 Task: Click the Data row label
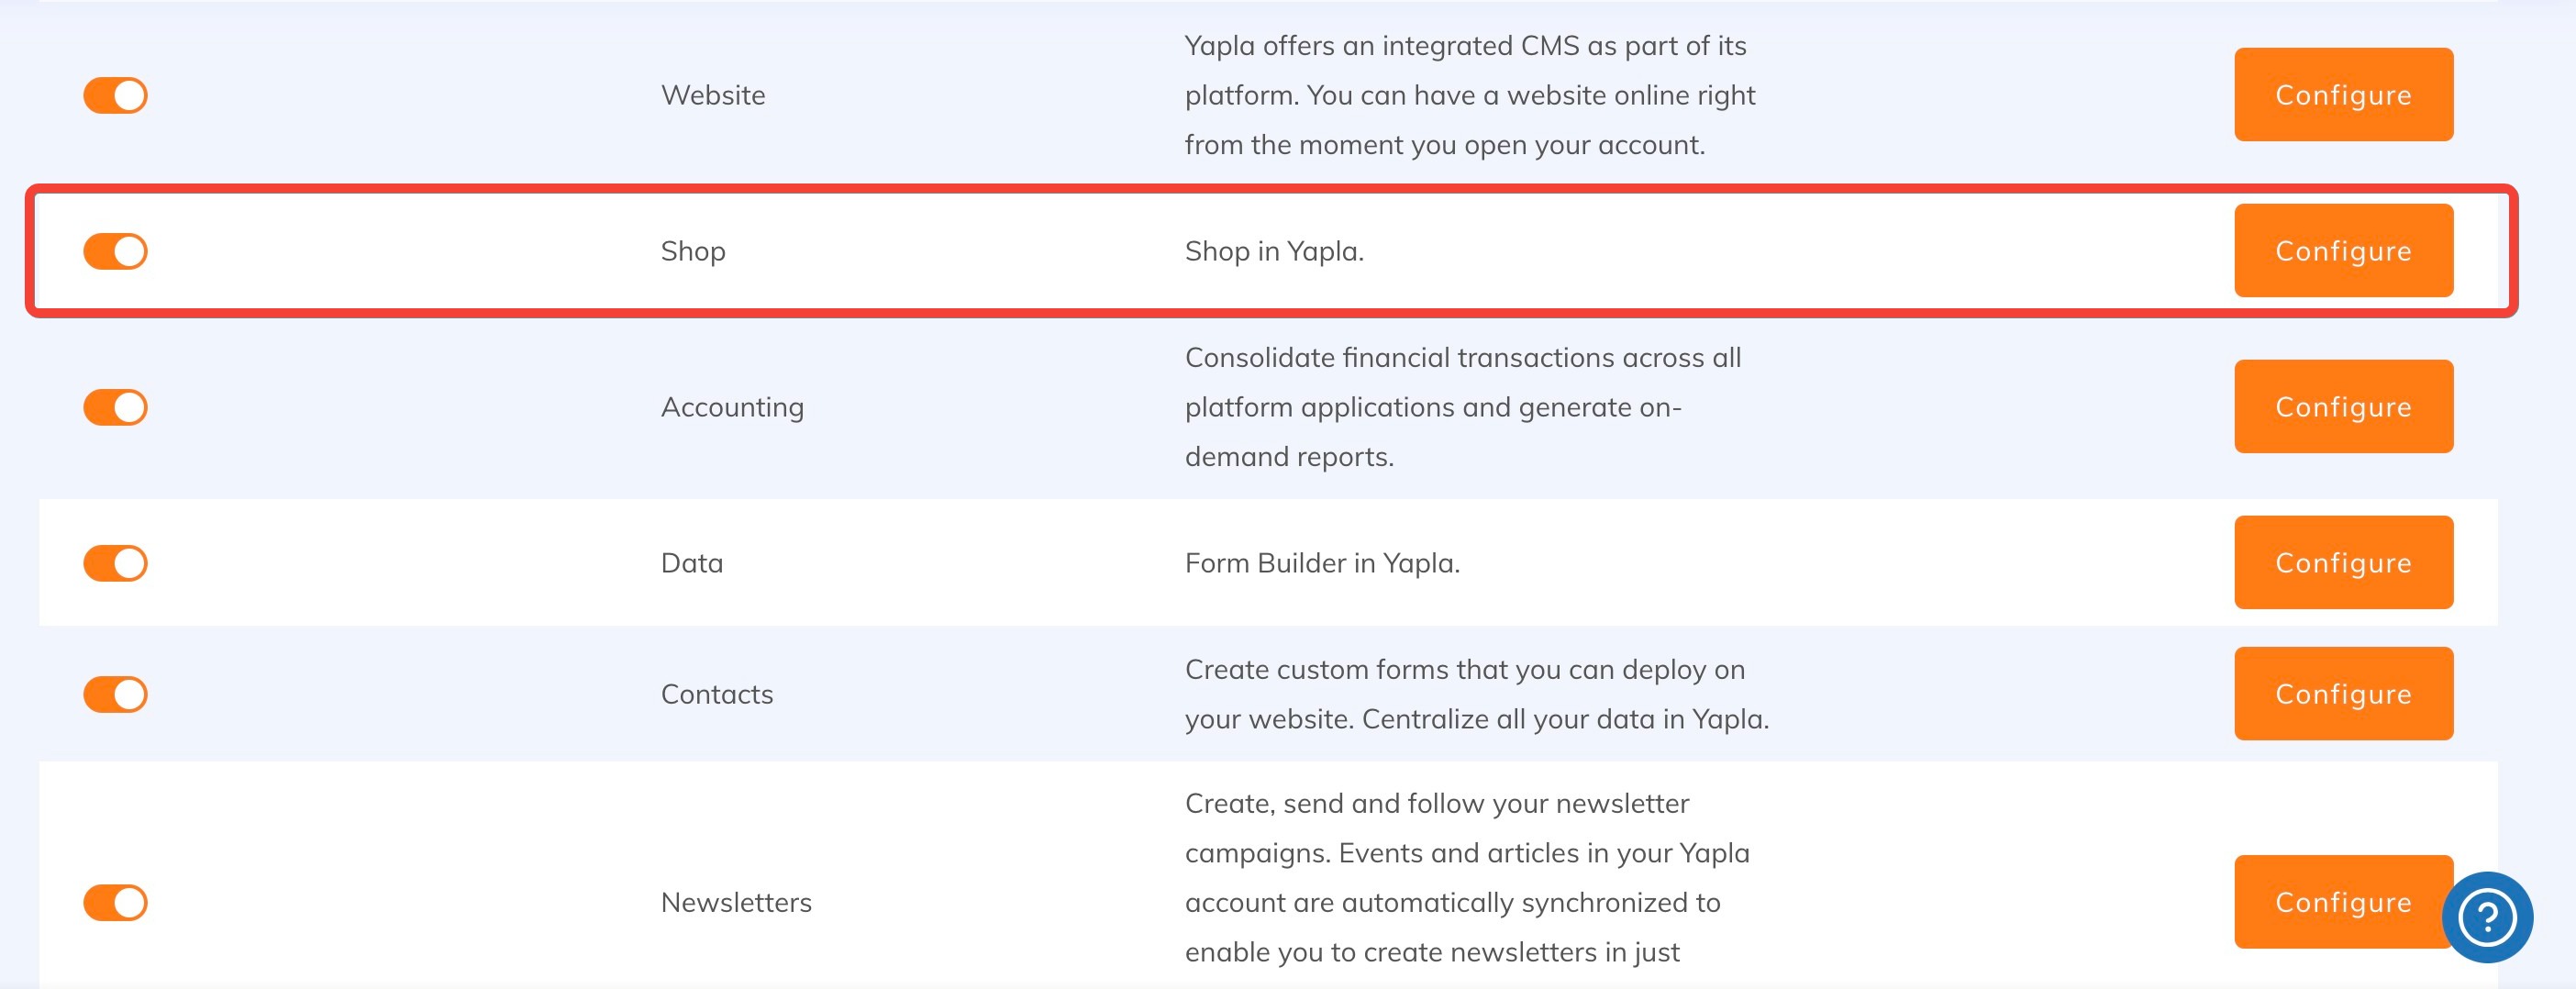tap(691, 563)
